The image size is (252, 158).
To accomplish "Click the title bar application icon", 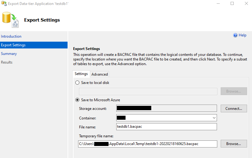I will [4, 4].
